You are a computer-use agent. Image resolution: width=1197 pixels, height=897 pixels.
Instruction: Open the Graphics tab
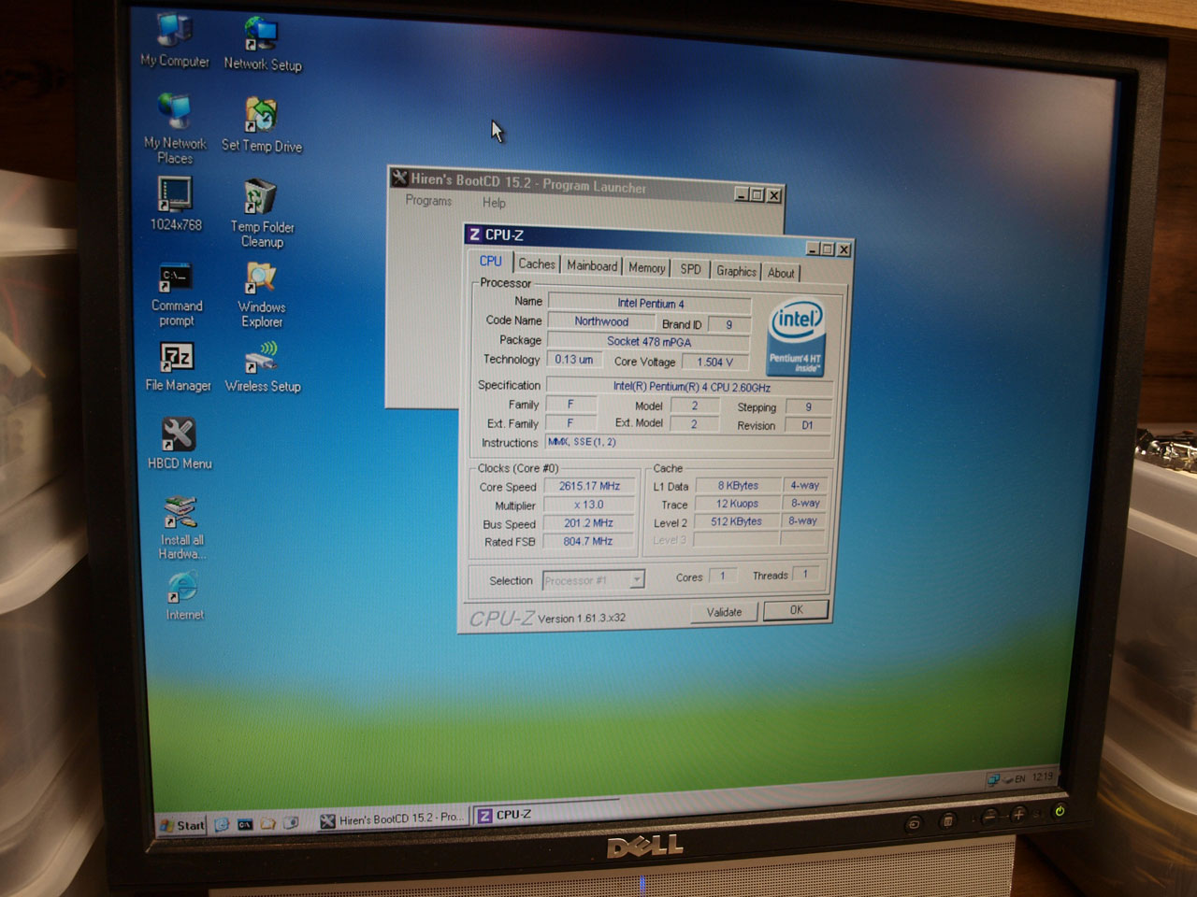point(736,271)
